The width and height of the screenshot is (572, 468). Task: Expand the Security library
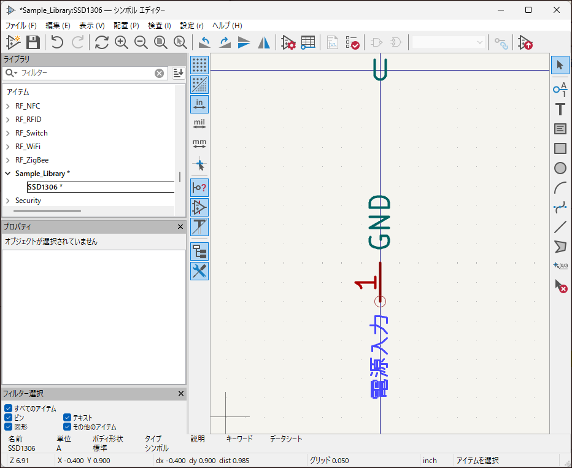(8, 201)
